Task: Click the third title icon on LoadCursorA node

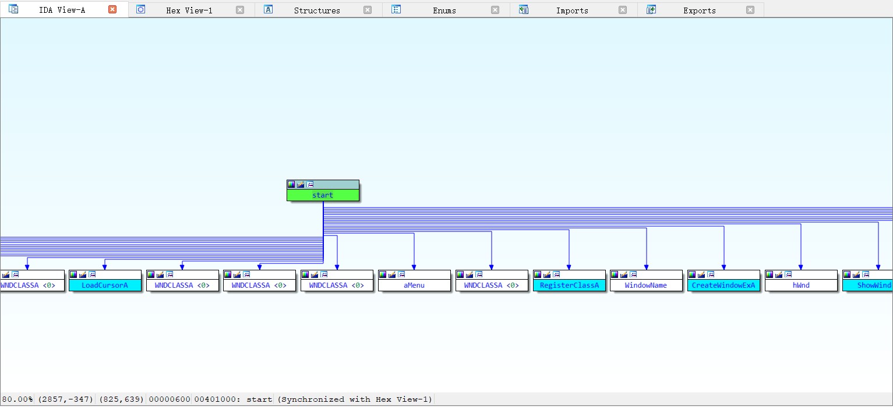Action: (92, 274)
